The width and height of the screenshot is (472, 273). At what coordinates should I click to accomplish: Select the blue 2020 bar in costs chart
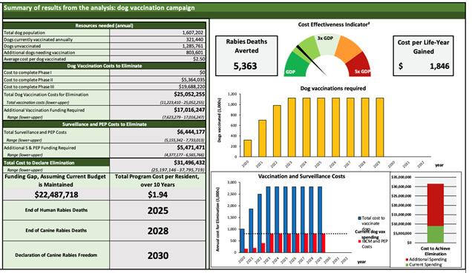(242, 240)
